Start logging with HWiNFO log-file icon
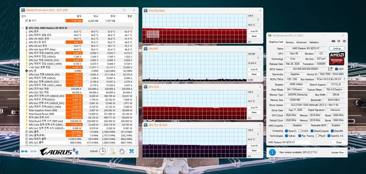 tap(112, 151)
